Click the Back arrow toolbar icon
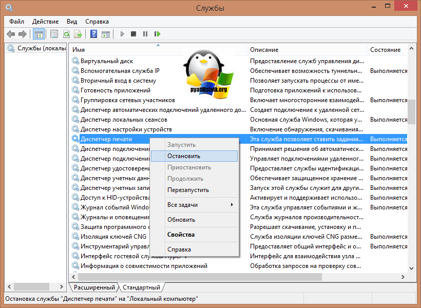The width and height of the screenshot is (421, 308). [11, 34]
